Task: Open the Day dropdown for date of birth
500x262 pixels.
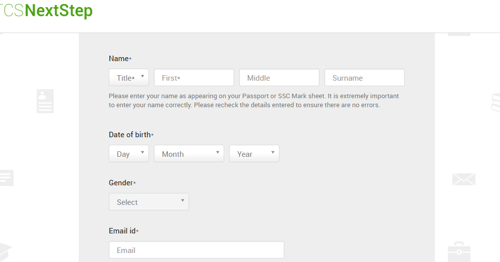Action: 129,153
